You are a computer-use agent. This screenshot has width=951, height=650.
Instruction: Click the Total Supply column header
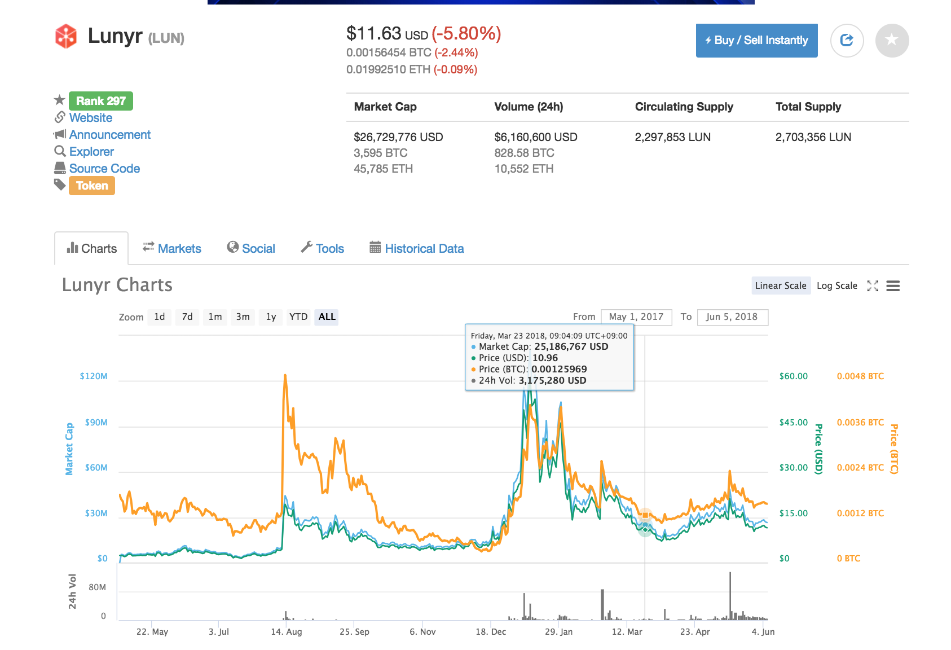pyautogui.click(x=808, y=107)
